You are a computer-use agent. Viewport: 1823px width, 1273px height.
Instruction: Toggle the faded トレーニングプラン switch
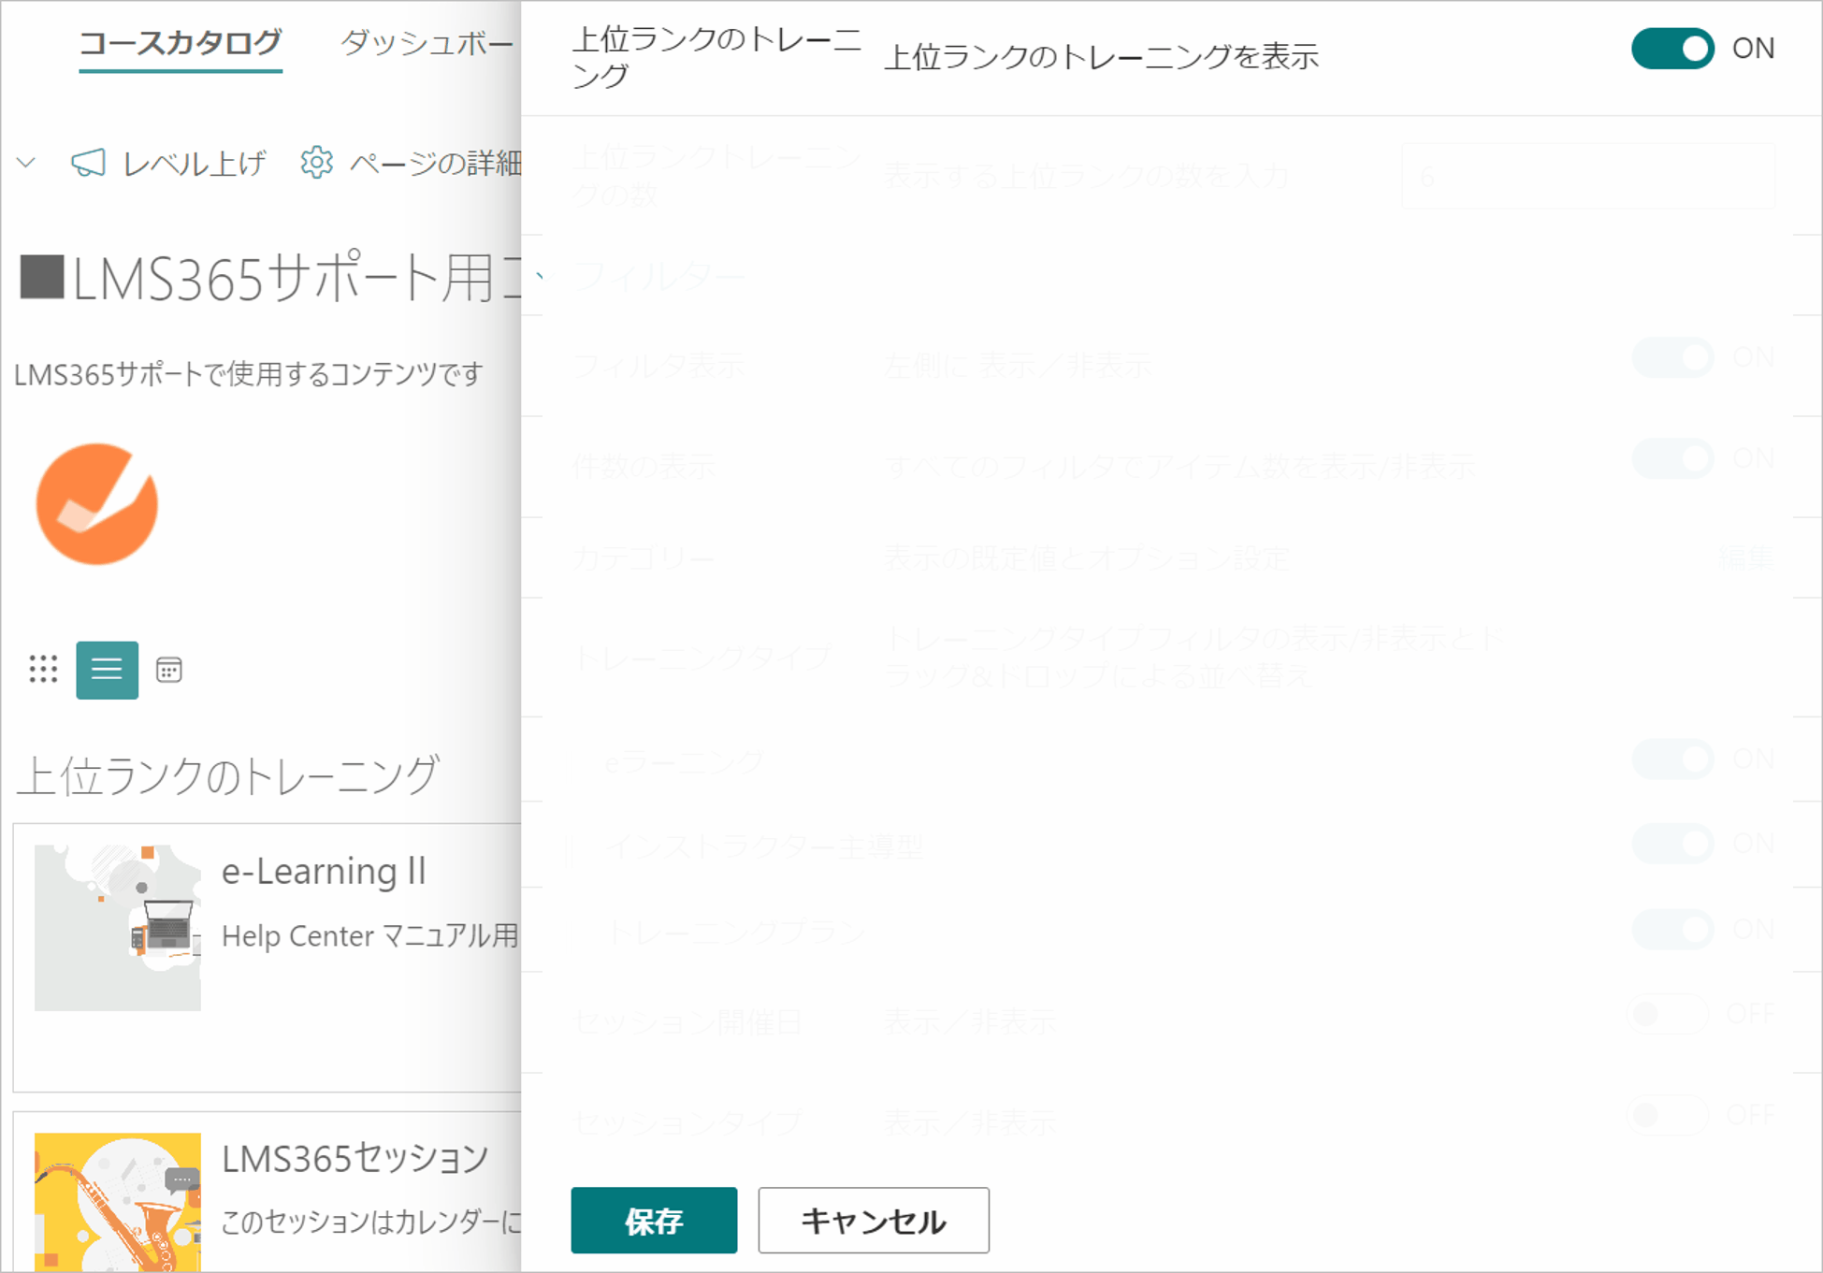click(x=1672, y=930)
